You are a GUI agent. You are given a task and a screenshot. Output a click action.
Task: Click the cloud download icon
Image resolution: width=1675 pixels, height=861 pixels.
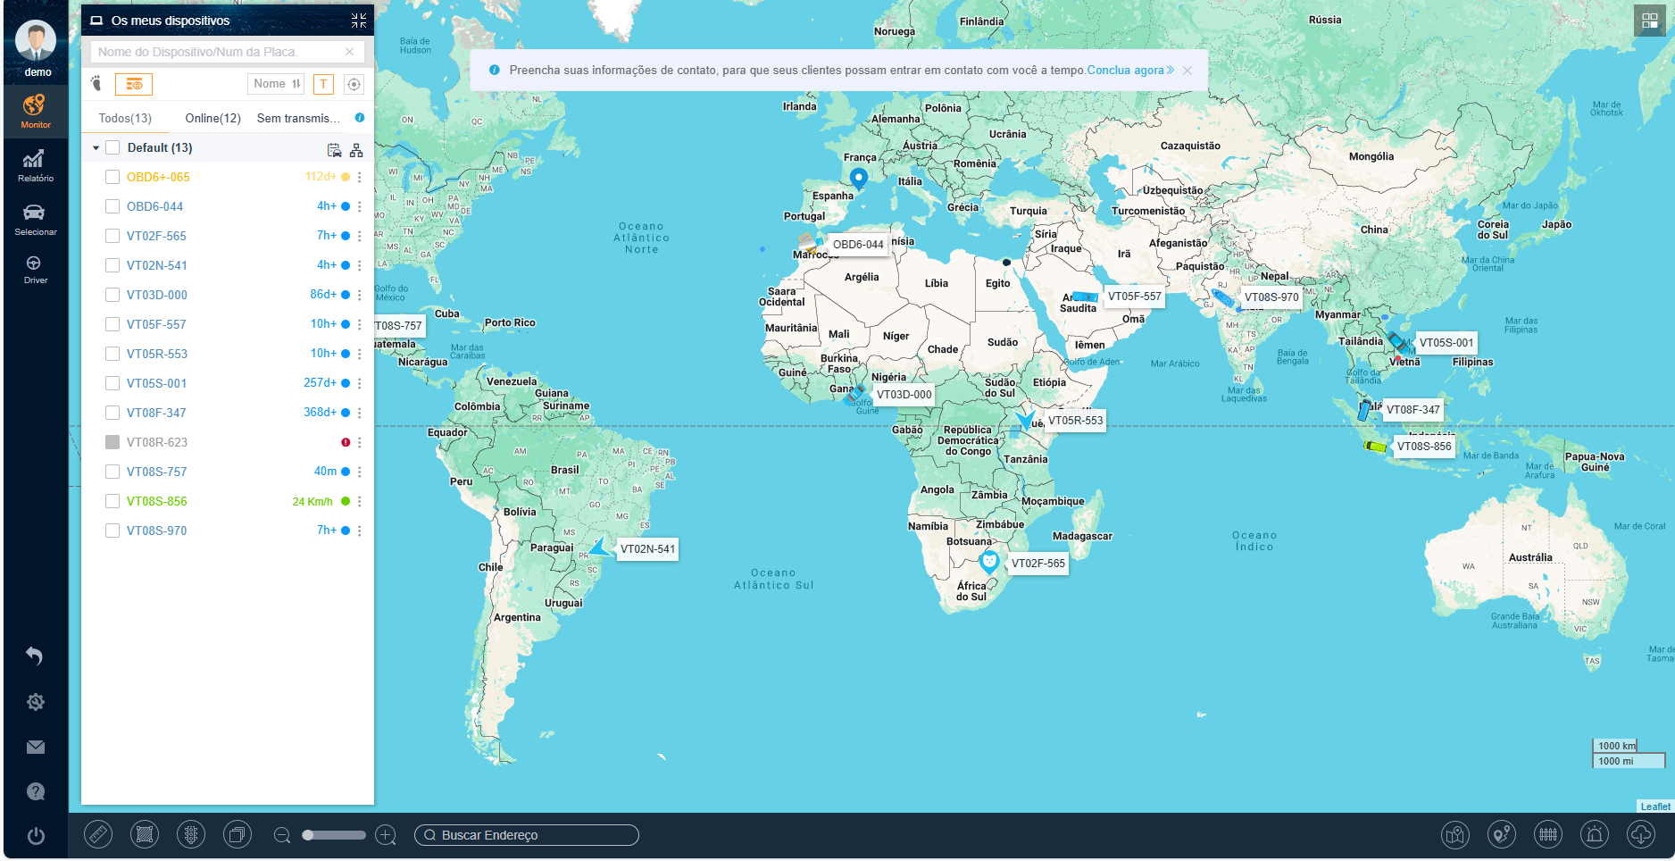coord(1641,835)
